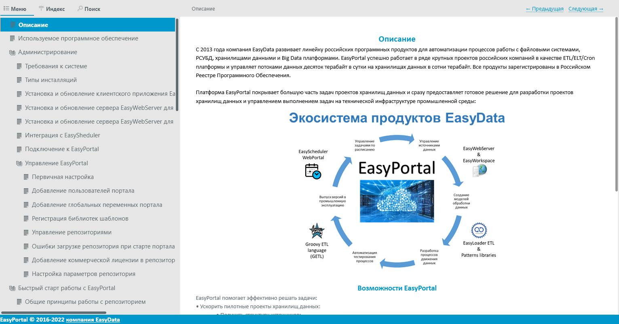Click the Возможности EasyPortal heading
The image size is (619, 324).
click(397, 288)
